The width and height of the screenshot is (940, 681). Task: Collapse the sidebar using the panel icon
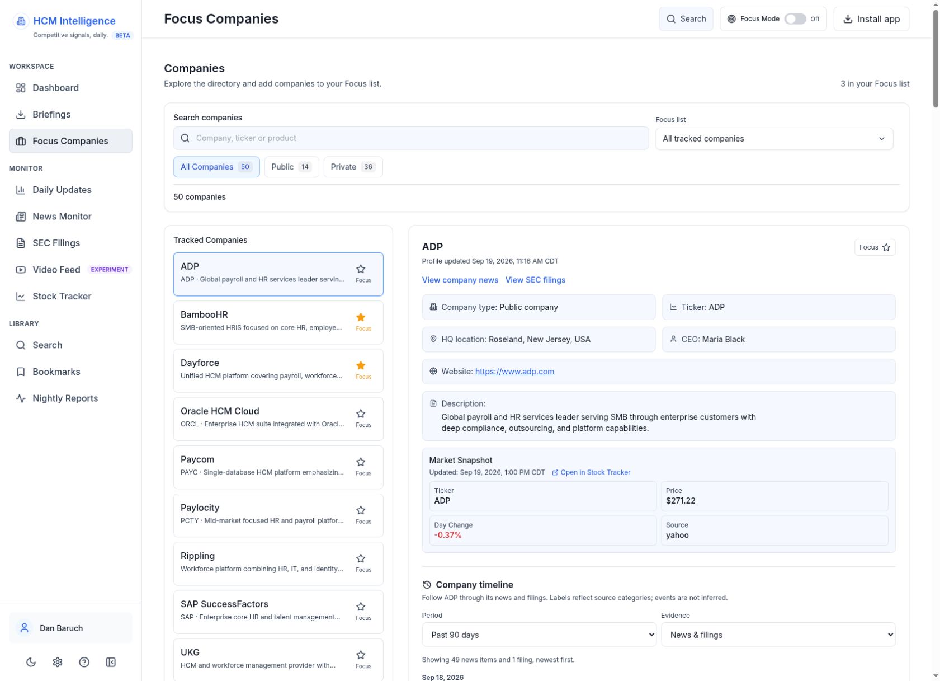[x=111, y=662]
